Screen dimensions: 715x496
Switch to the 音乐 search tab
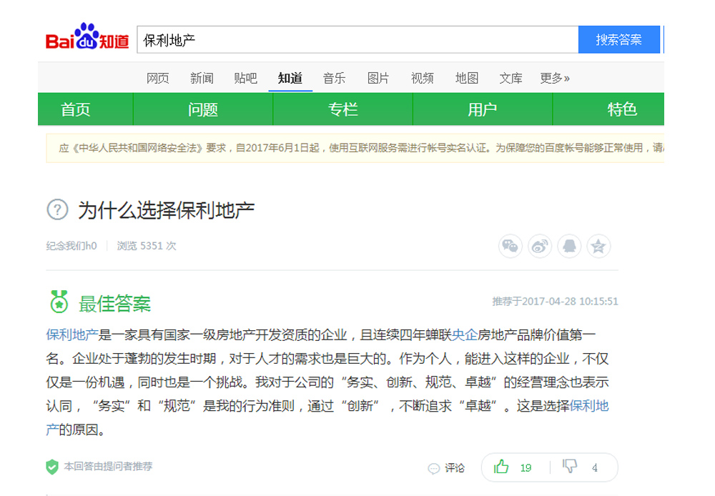(x=334, y=79)
